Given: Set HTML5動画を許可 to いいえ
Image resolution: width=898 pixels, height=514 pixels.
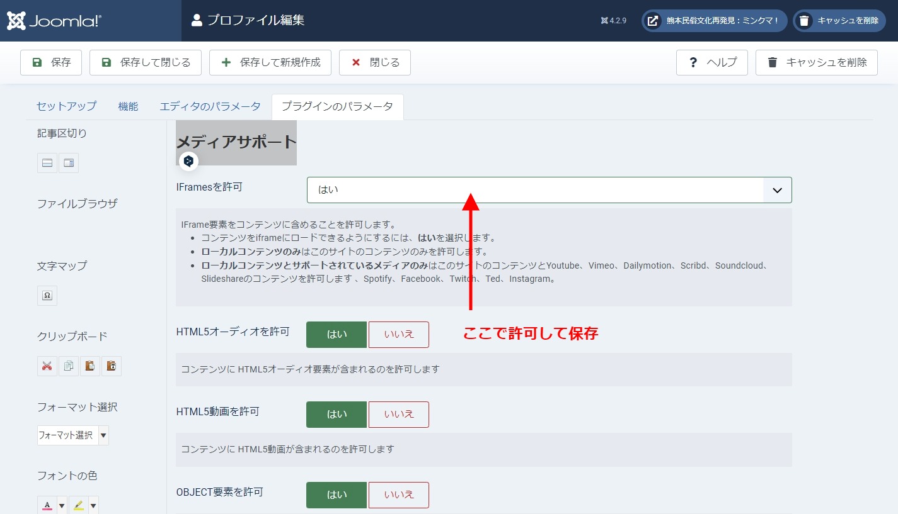Looking at the screenshot, I should coord(398,415).
